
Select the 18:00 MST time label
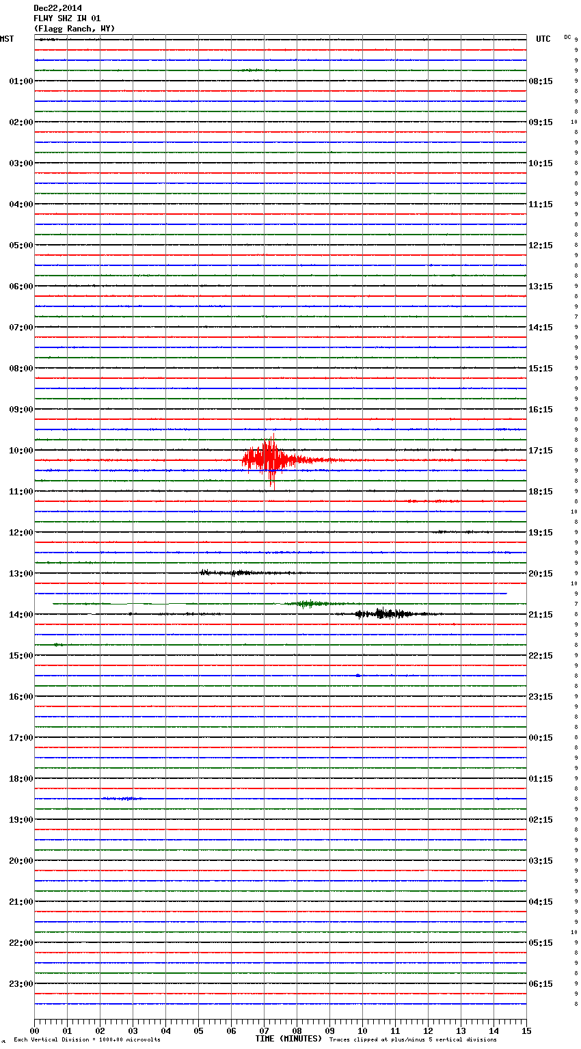point(21,779)
